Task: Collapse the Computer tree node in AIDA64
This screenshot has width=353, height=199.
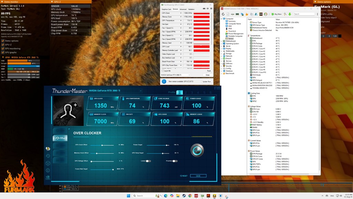Action: click(222, 19)
